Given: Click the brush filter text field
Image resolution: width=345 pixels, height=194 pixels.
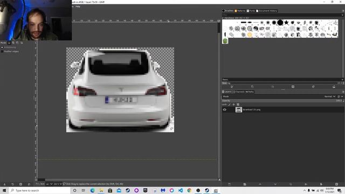Looking at the screenshot, I should (281, 15).
